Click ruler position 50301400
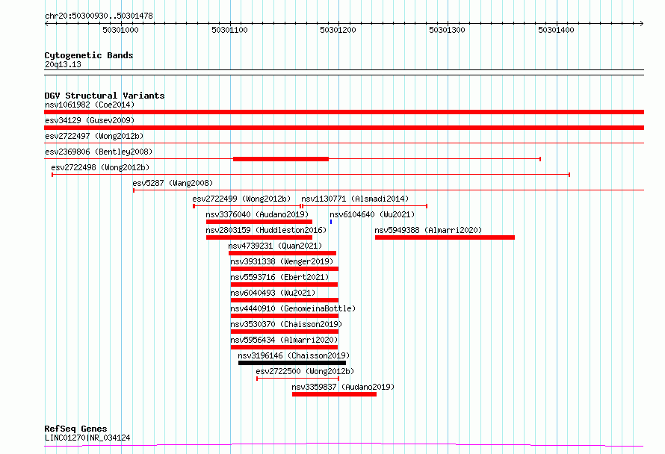 (x=556, y=30)
